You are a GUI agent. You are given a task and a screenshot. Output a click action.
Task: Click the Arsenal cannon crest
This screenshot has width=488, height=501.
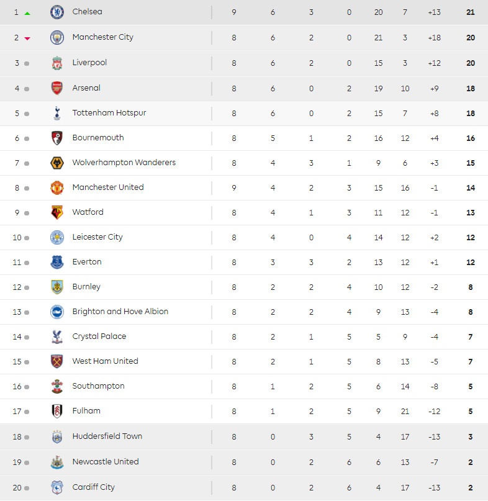tap(57, 88)
